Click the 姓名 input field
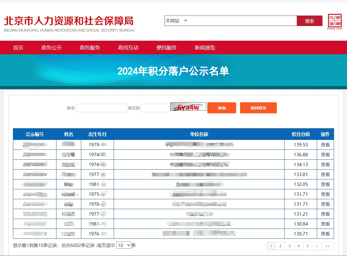The image size is (347, 256). 102,108
